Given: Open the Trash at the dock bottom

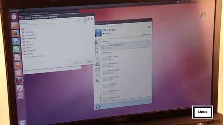Looking at the screenshot, I should tap(22, 123).
